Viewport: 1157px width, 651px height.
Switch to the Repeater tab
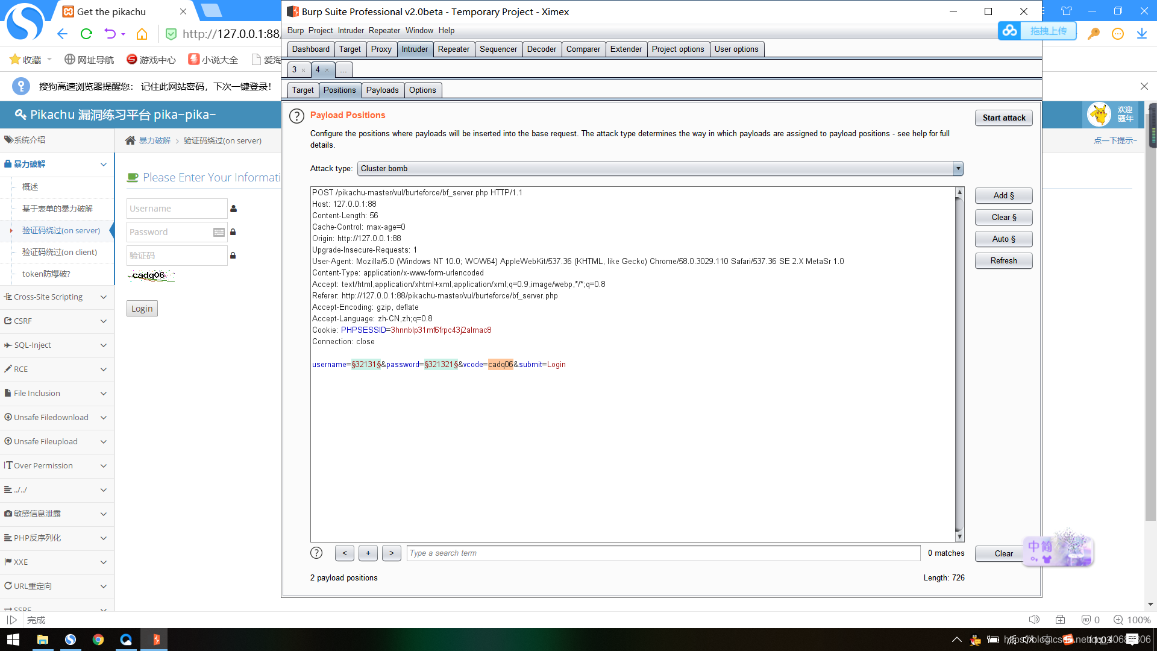[453, 49]
